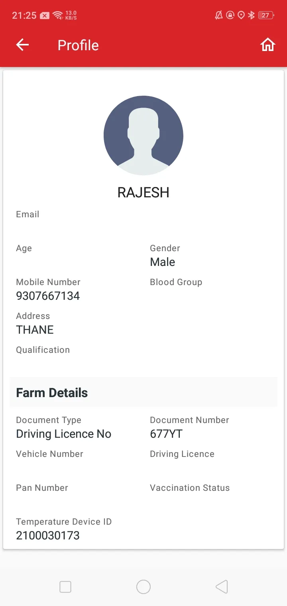The width and height of the screenshot is (287, 606).
Task: Open home via house icon
Action: [268, 45]
